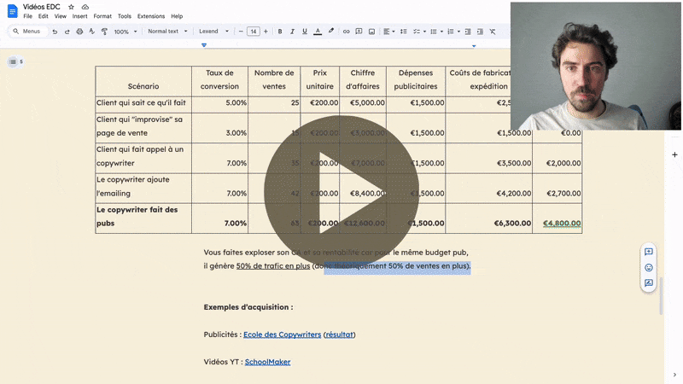Star the Vidéos EDC document
The image size is (683, 384).
[x=72, y=7]
